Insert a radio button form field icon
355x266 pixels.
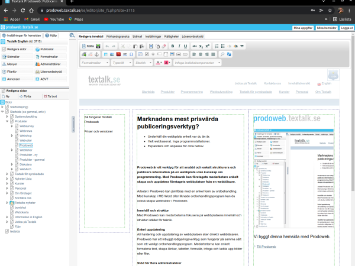click(153, 54)
